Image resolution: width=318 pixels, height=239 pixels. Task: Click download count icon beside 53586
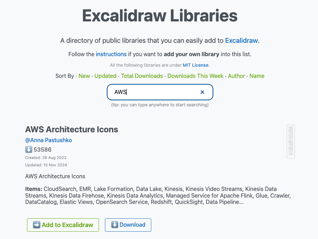(29, 150)
